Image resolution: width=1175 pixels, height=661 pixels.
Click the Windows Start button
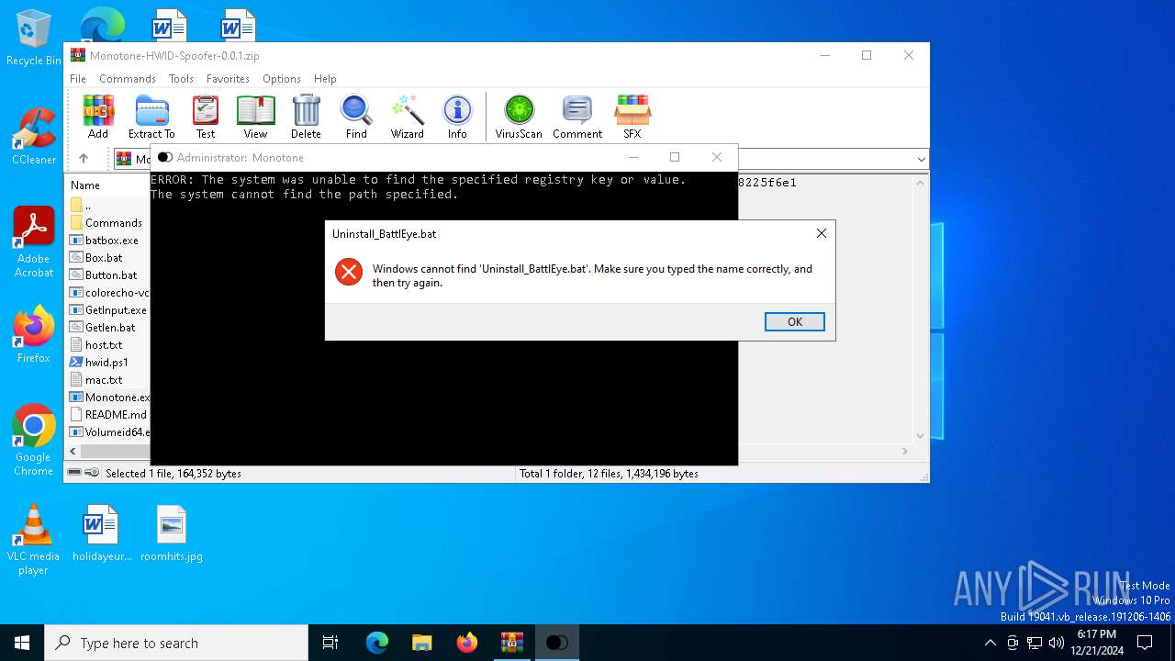coord(22,643)
